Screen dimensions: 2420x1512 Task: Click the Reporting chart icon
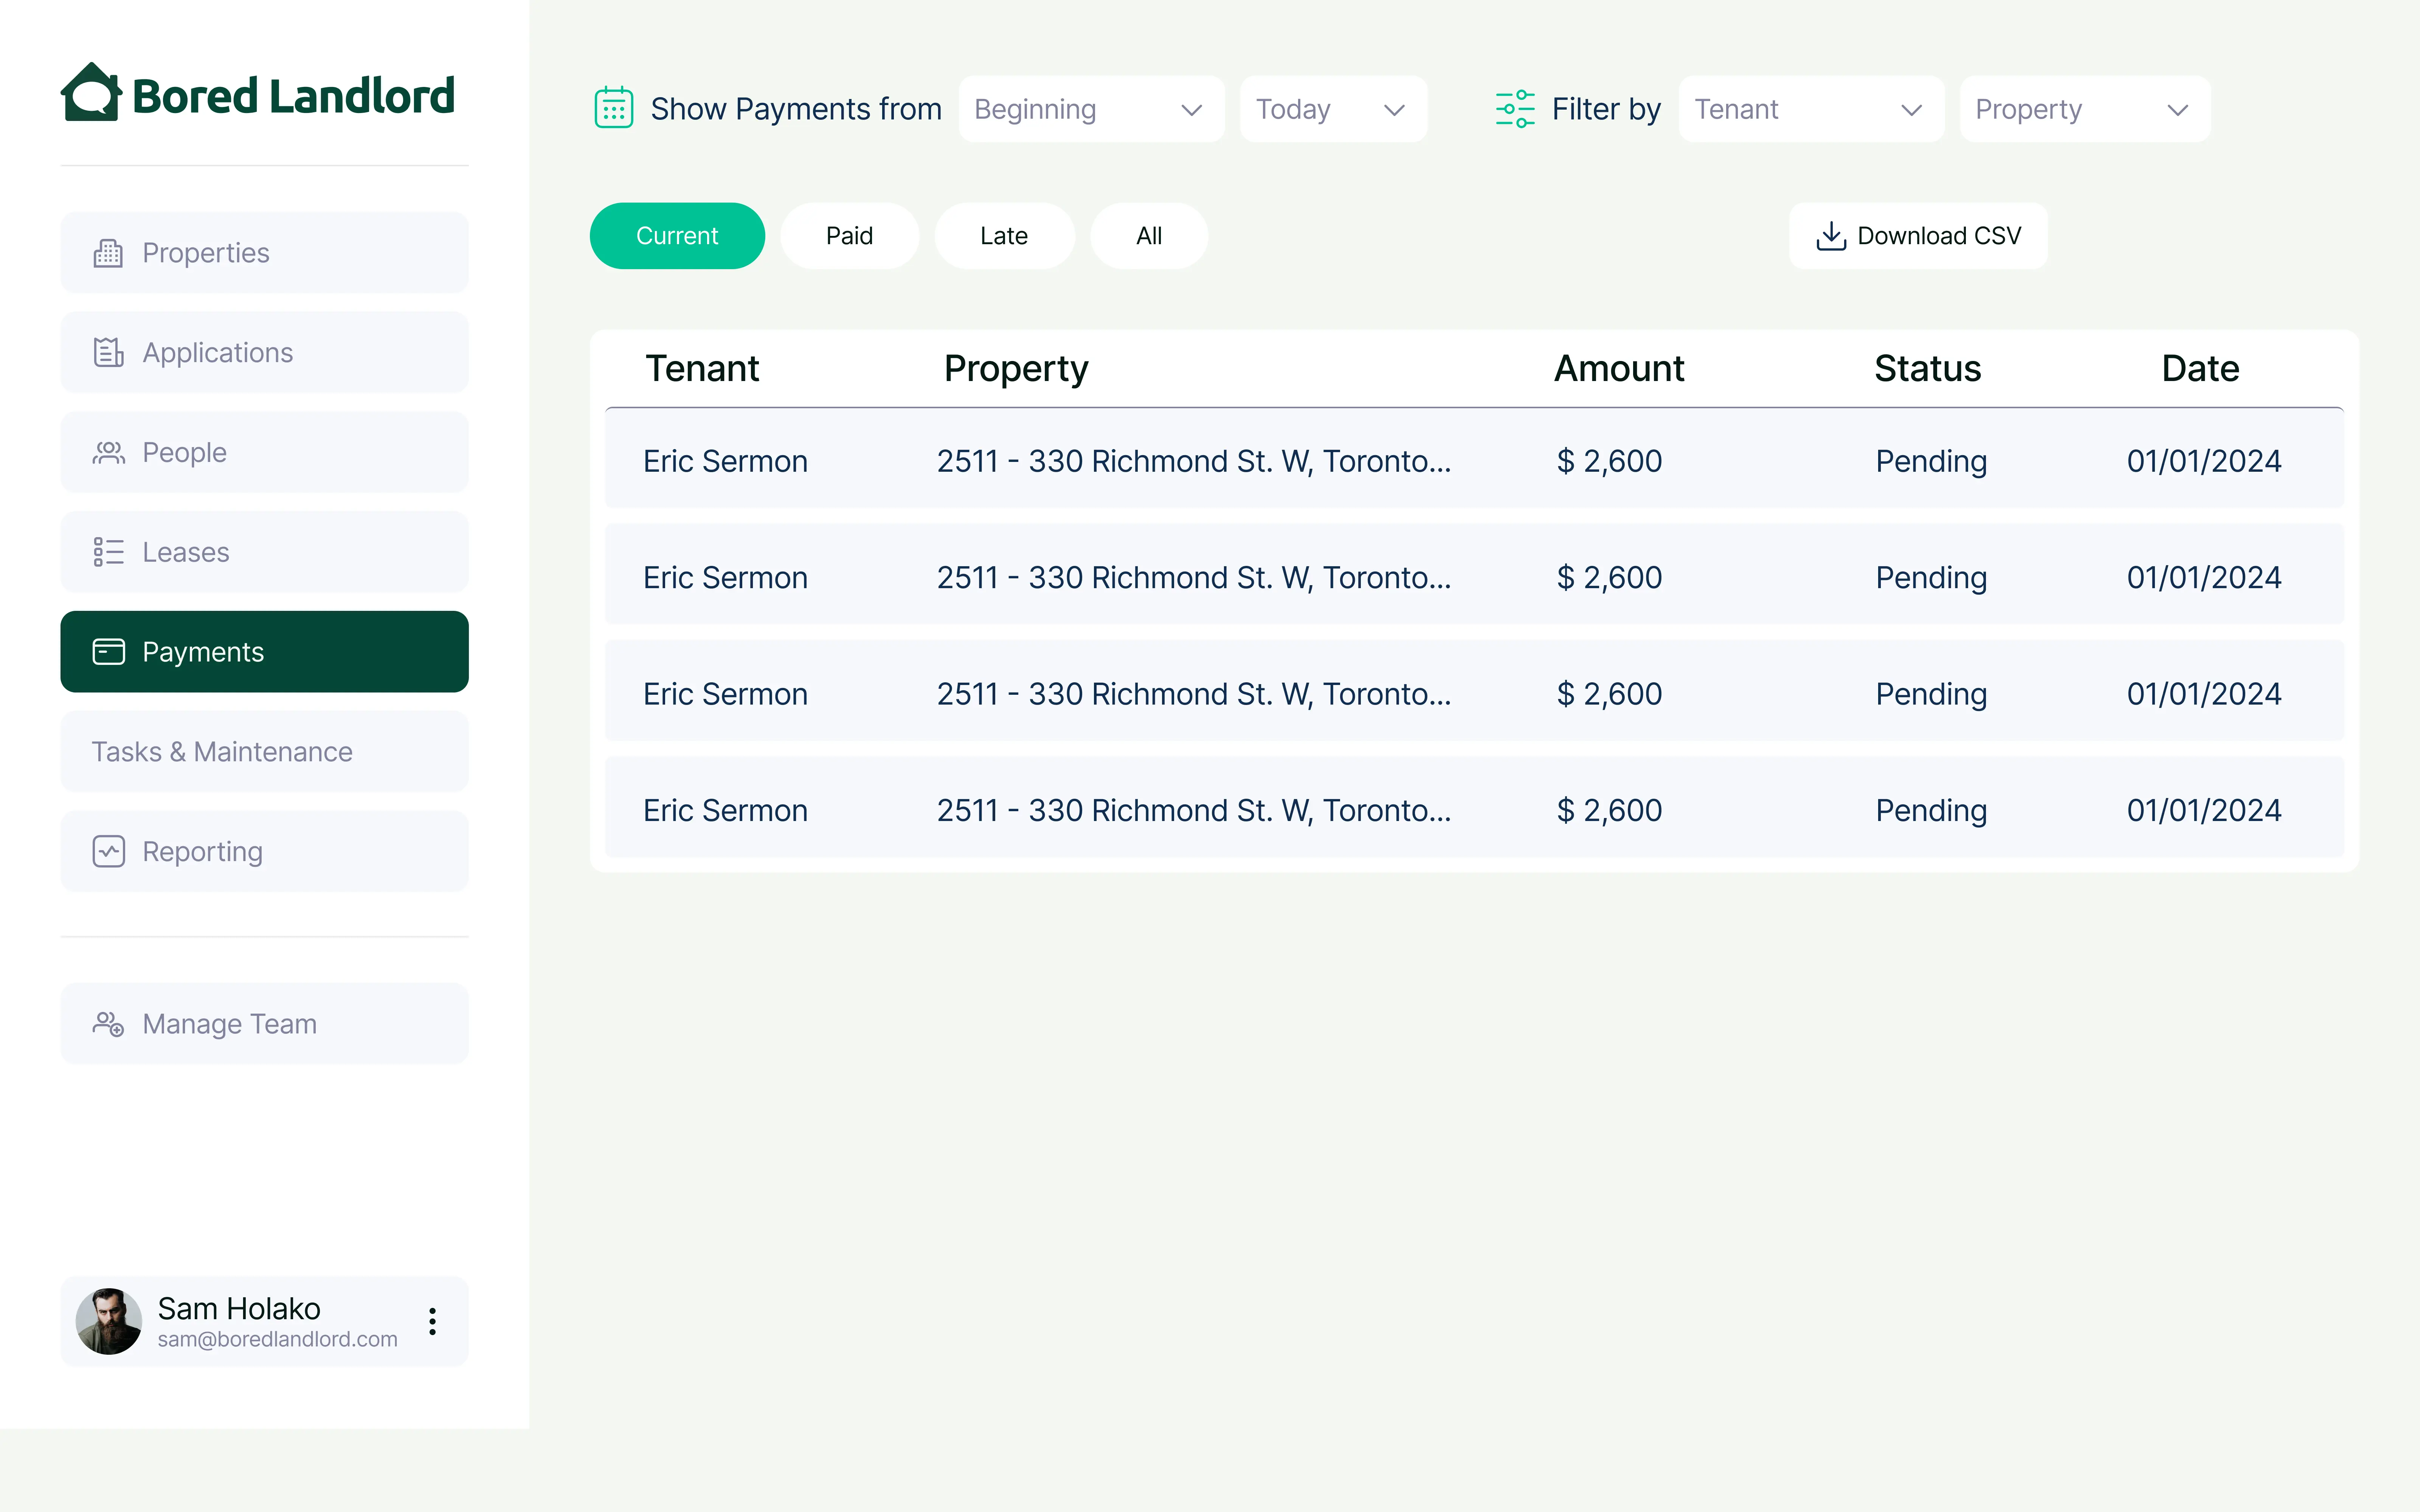[x=108, y=851]
